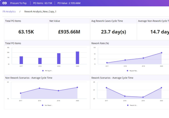Select 2018 point on Non Rework cycle chart
This screenshot has height=118, width=169.
click(x=39, y=88)
